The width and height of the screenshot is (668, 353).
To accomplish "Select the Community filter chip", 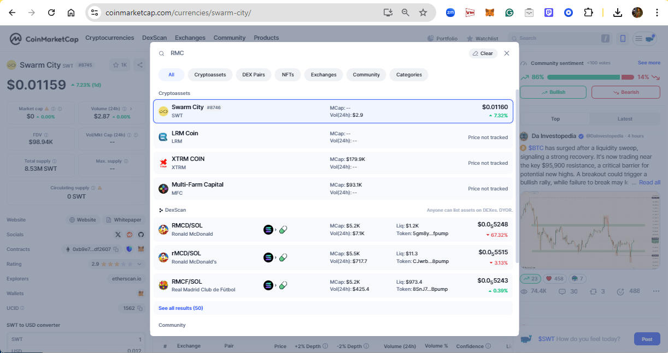I will pyautogui.click(x=366, y=75).
